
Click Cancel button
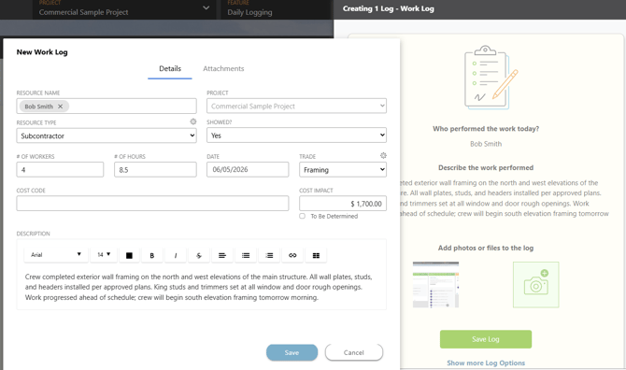[354, 352]
